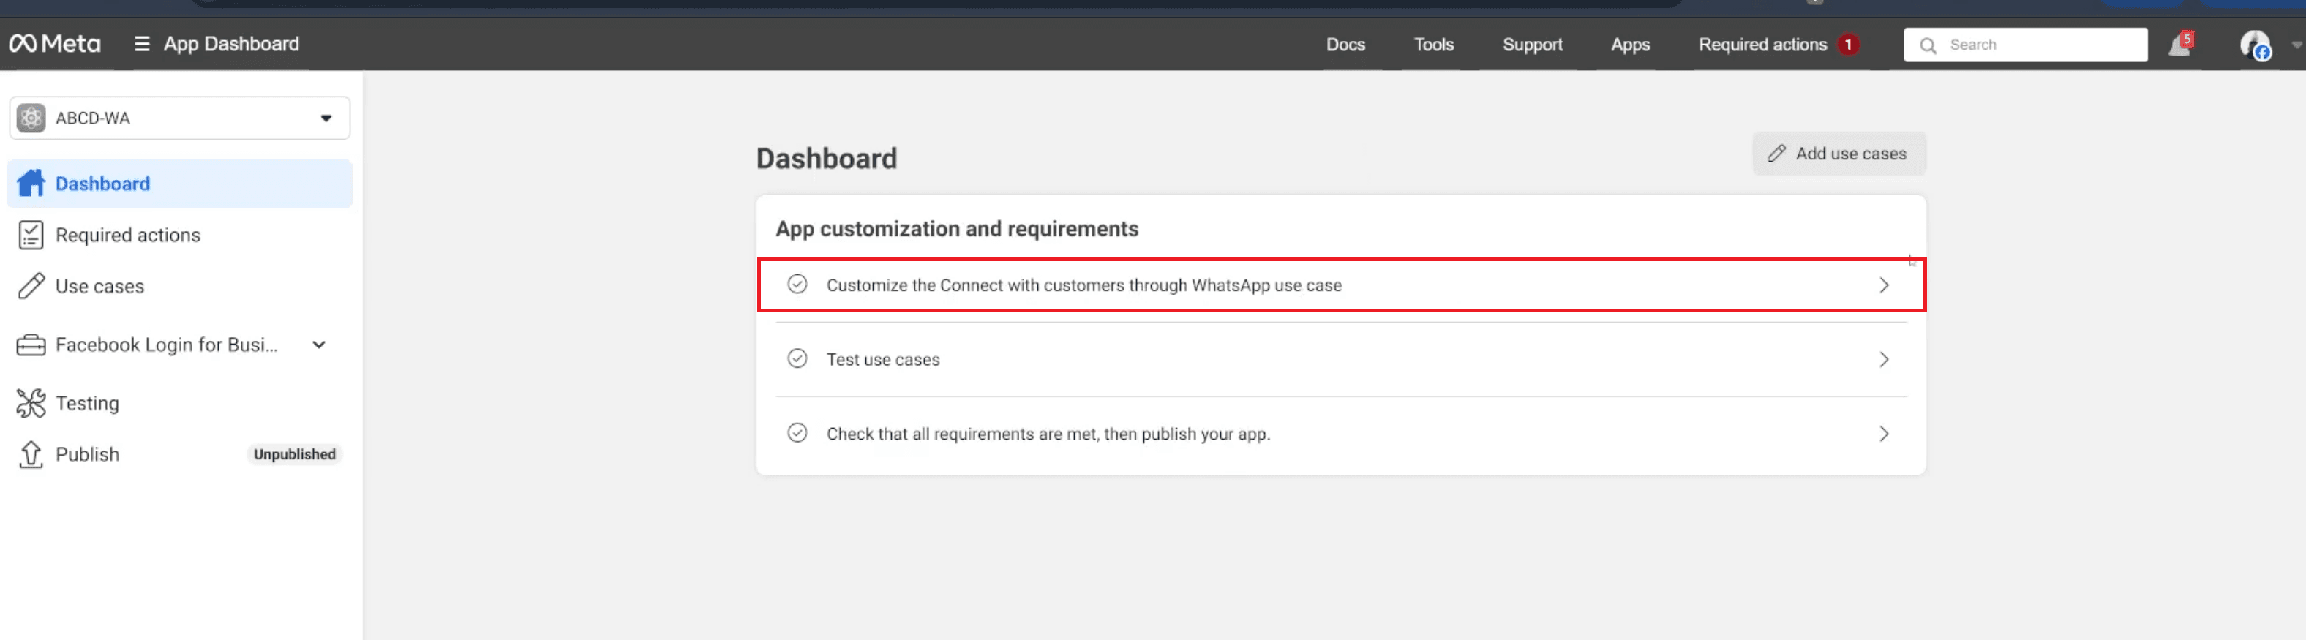Select Dashboard in the sidebar
This screenshot has width=2306, height=640.
179,184
